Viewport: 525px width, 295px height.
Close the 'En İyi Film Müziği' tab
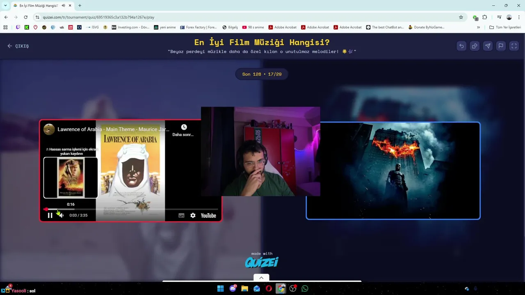tap(70, 6)
